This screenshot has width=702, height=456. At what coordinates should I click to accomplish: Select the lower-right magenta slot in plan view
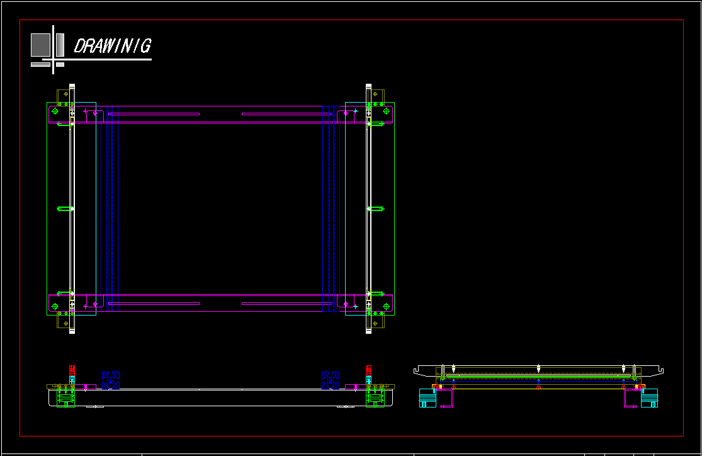286,304
